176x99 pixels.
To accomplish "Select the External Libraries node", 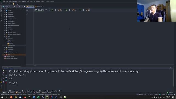I will click(10, 57).
